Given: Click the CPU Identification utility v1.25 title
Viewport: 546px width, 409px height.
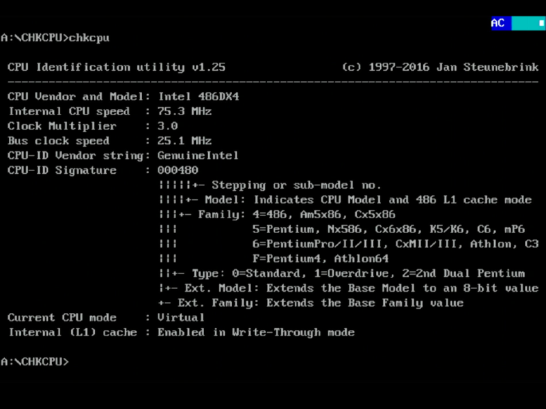Looking at the screenshot, I should coord(116,67).
